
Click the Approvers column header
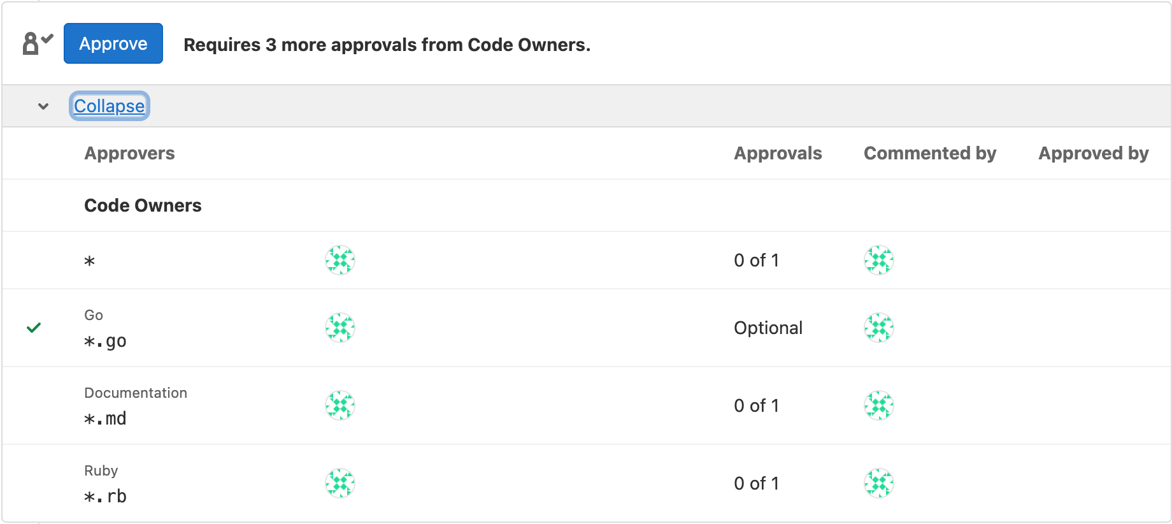[x=129, y=153]
